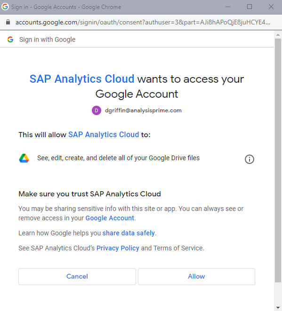This screenshot has height=311, width=282.
Task: Open the share data safely link
Action: click(129, 233)
